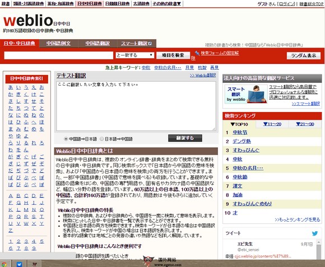Screen dimensions: 325x267
Task: Click the tweet widget scrollbar
Action: tap(319, 250)
